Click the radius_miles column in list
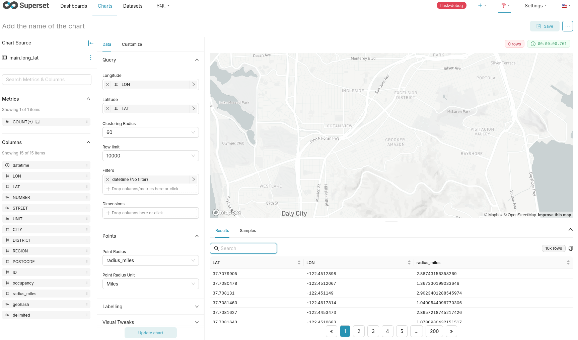This screenshot has height=340, width=578. [46, 294]
